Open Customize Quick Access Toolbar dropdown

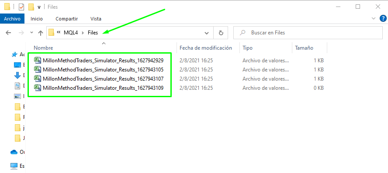(39, 7)
